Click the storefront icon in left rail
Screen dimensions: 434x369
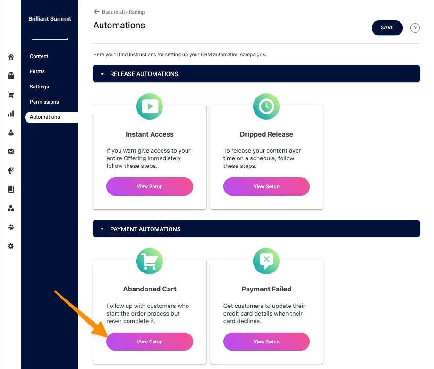(x=11, y=76)
